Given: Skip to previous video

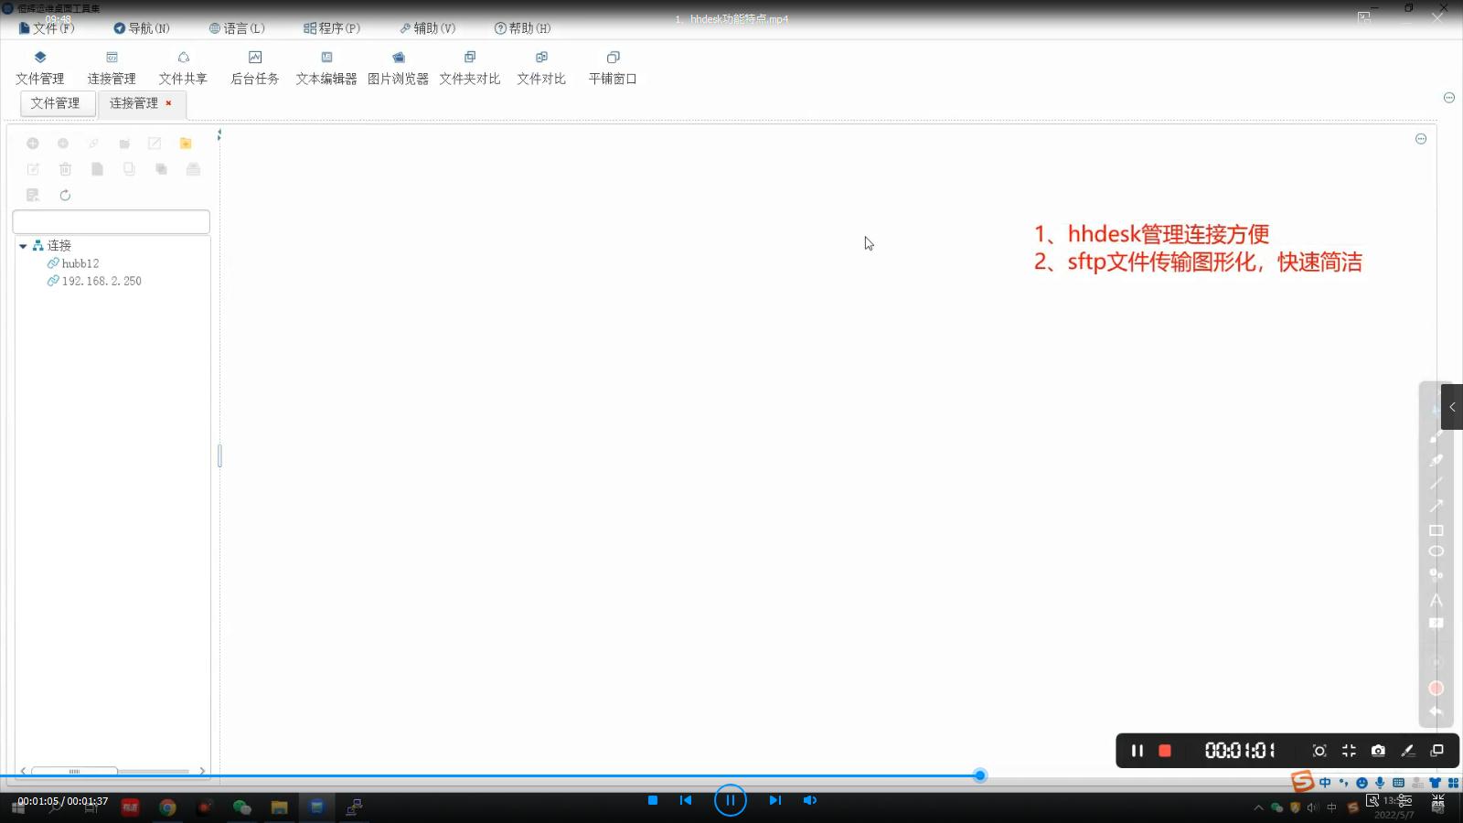Looking at the screenshot, I should pos(686,800).
